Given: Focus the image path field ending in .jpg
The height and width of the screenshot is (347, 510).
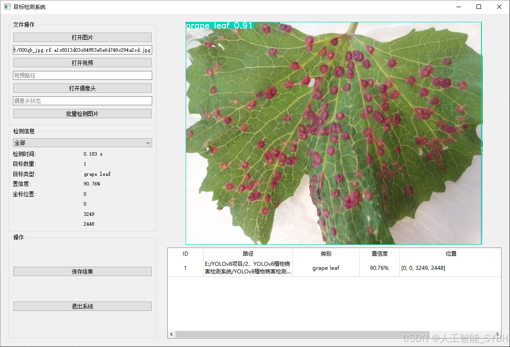Looking at the screenshot, I should click(82, 50).
